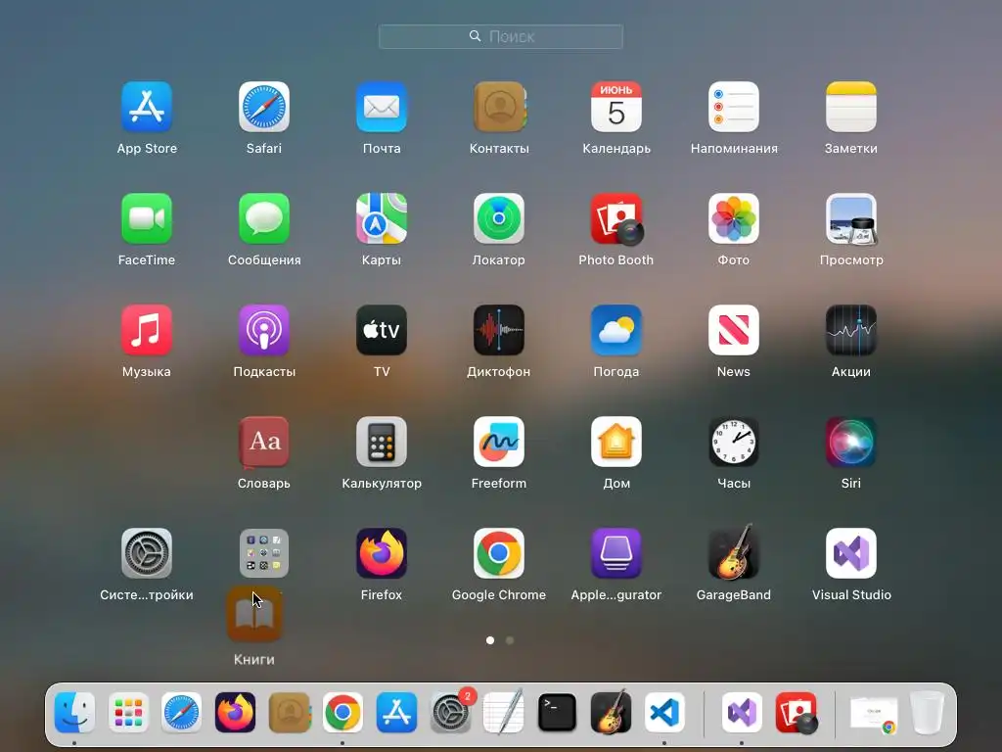The height and width of the screenshot is (752, 1002).
Task: Launch Напоминания app
Action: click(x=734, y=107)
